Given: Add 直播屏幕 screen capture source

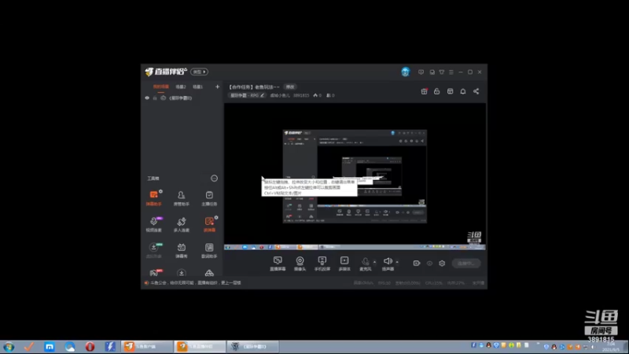Looking at the screenshot, I should coord(278,264).
